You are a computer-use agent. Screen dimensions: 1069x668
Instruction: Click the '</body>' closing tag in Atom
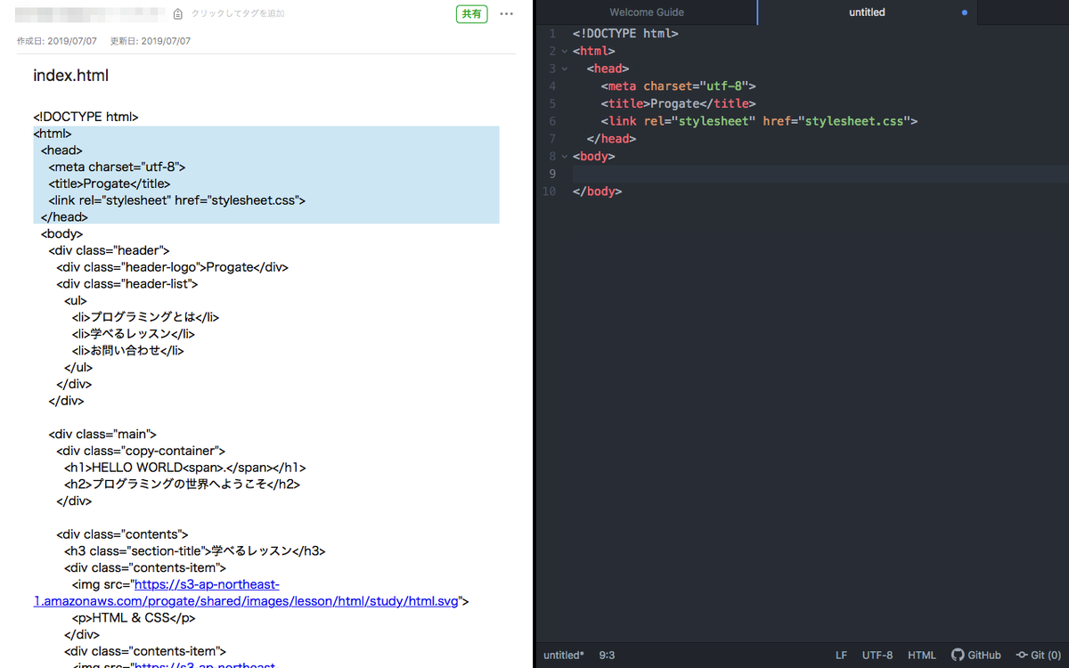click(x=597, y=191)
